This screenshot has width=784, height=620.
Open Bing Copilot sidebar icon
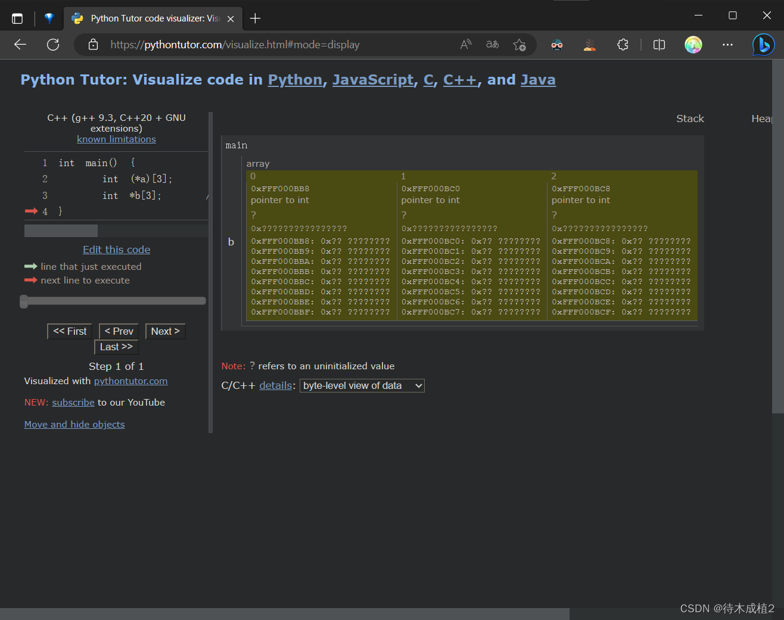[x=763, y=45]
